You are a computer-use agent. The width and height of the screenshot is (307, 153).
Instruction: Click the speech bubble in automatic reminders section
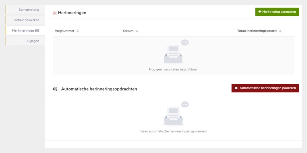tap(185, 105)
